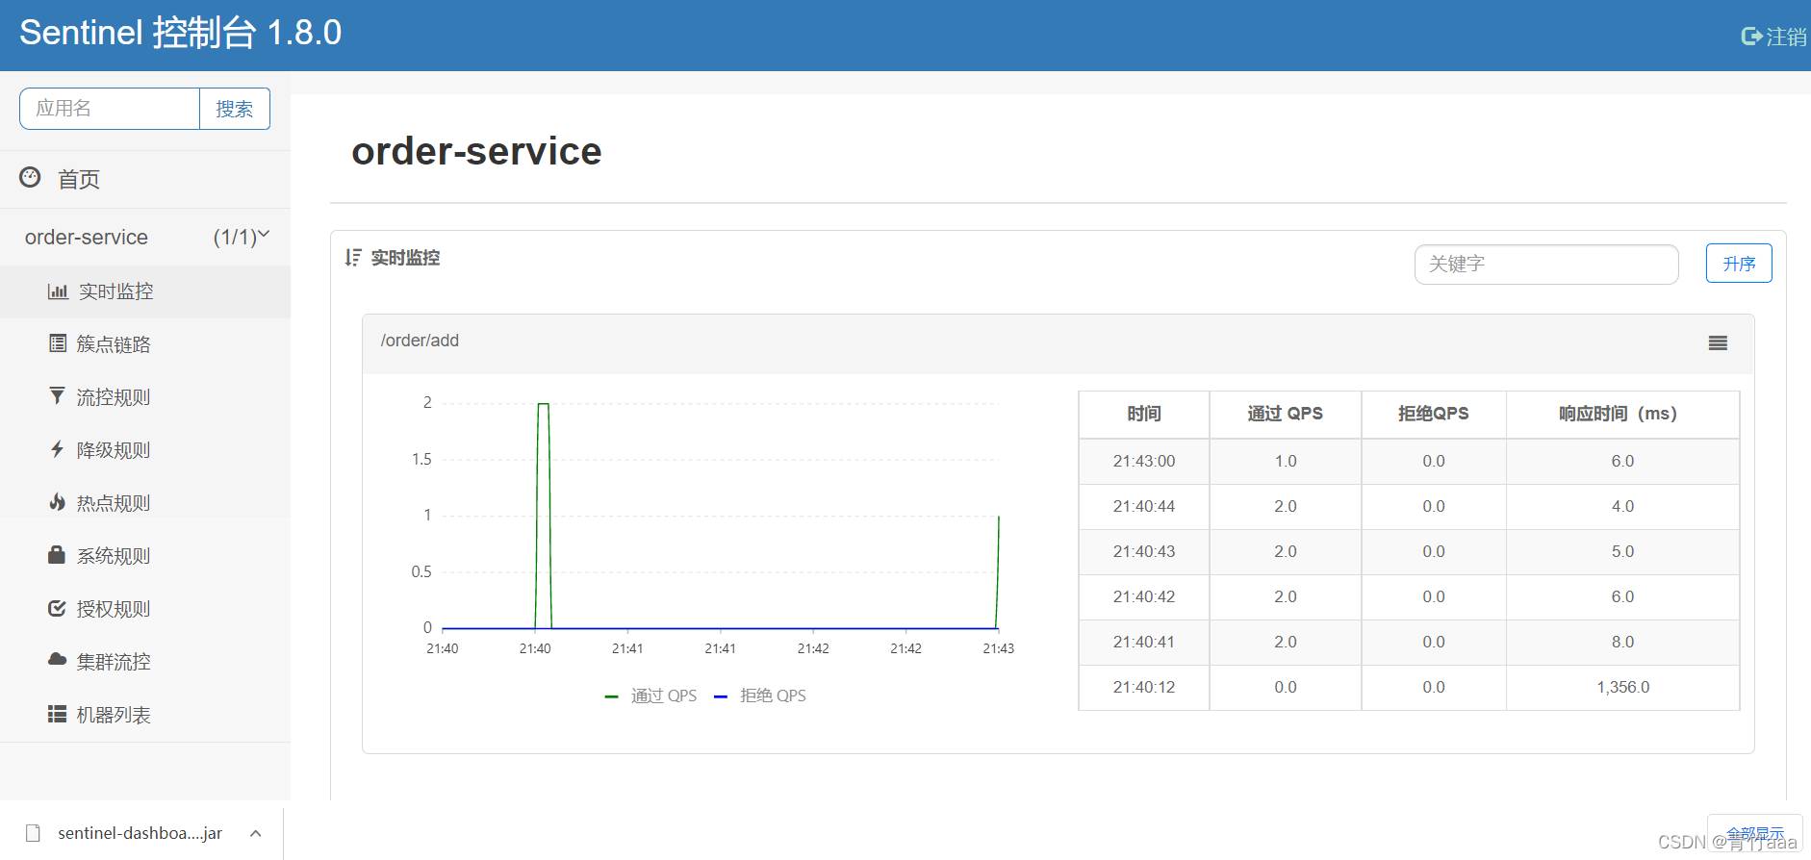
Task: Open 授权规则 authority rules menu
Action: (114, 609)
